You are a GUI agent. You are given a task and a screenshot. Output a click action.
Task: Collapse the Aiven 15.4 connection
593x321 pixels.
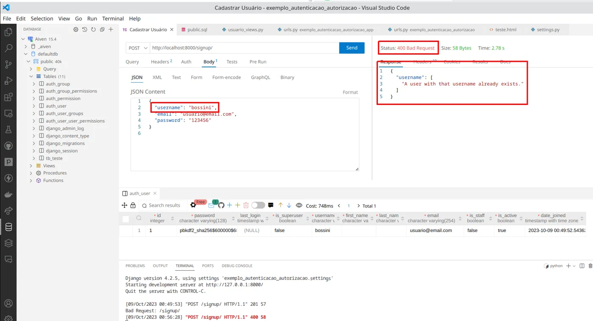coord(23,39)
